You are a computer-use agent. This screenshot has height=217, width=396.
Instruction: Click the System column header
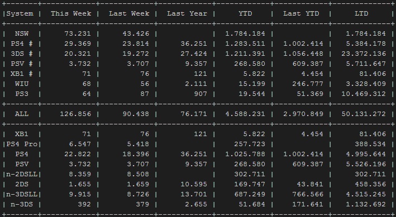[20, 13]
